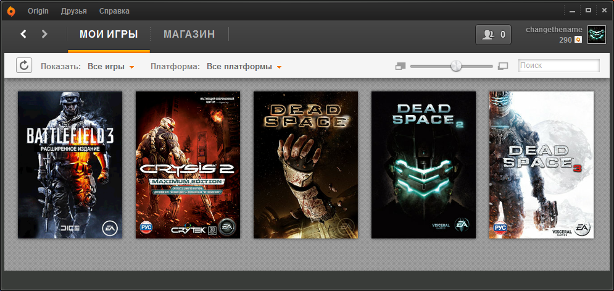Click the small tiles size icon
Image resolution: width=614 pixels, height=291 pixels.
[x=400, y=66]
